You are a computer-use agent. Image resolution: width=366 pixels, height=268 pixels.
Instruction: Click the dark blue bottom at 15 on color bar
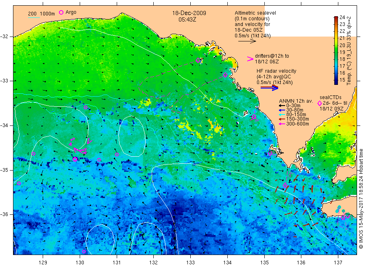336,81
